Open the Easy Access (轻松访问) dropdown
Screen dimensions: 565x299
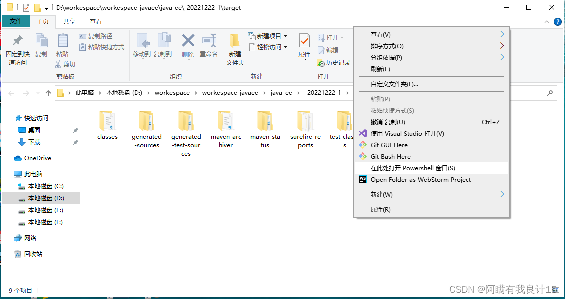coord(267,47)
